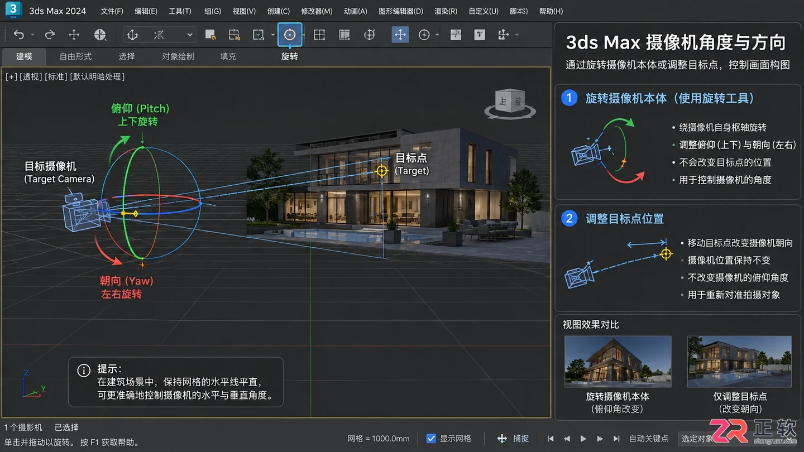Screen dimensions: 804x452
Task: Click the select object icon with yellow cursor
Action: (210, 35)
